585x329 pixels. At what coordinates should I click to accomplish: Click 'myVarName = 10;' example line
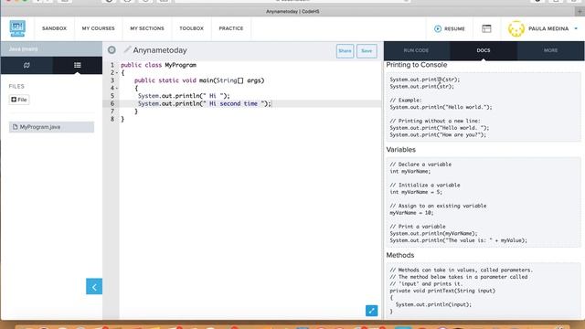tap(411, 213)
